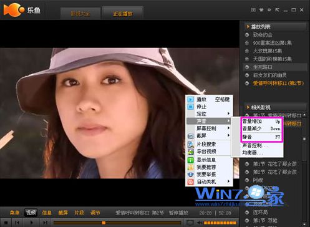Click the 调节 button in the bottom bar
The height and width of the screenshot is (227, 310).
(x=95, y=213)
